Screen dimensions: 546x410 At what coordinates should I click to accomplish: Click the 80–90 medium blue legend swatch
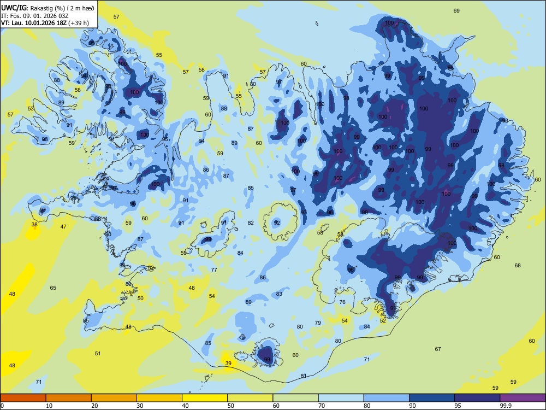click(387, 398)
